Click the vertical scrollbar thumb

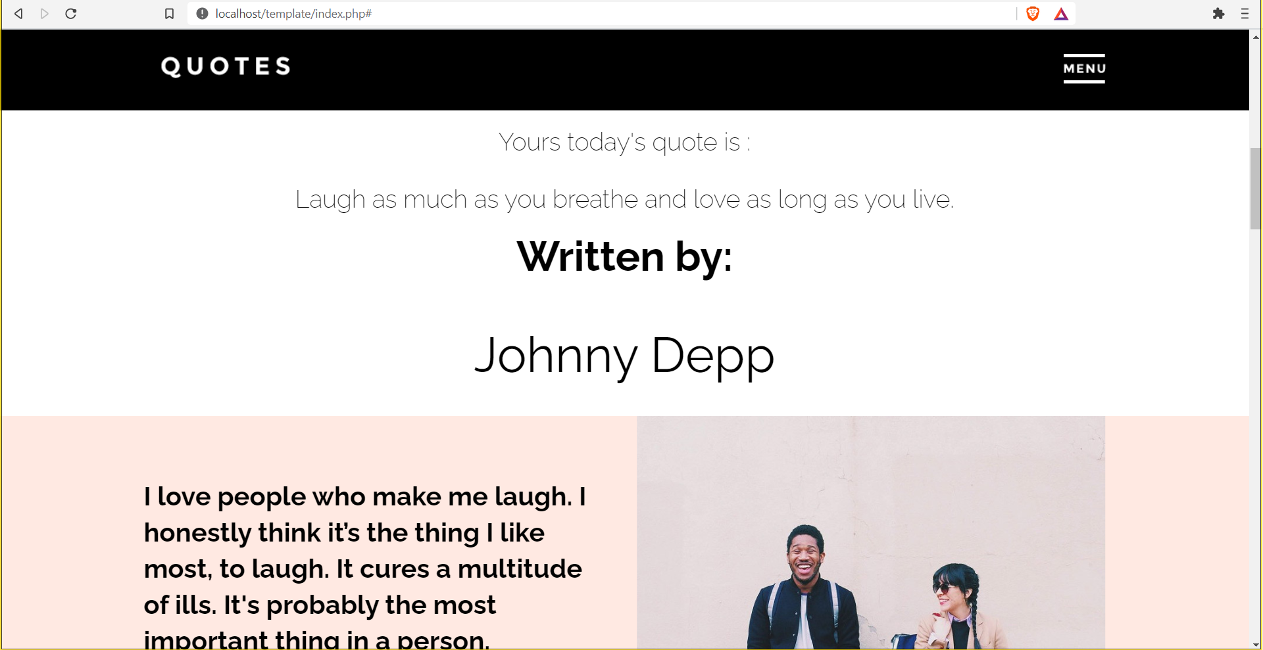click(x=1256, y=189)
